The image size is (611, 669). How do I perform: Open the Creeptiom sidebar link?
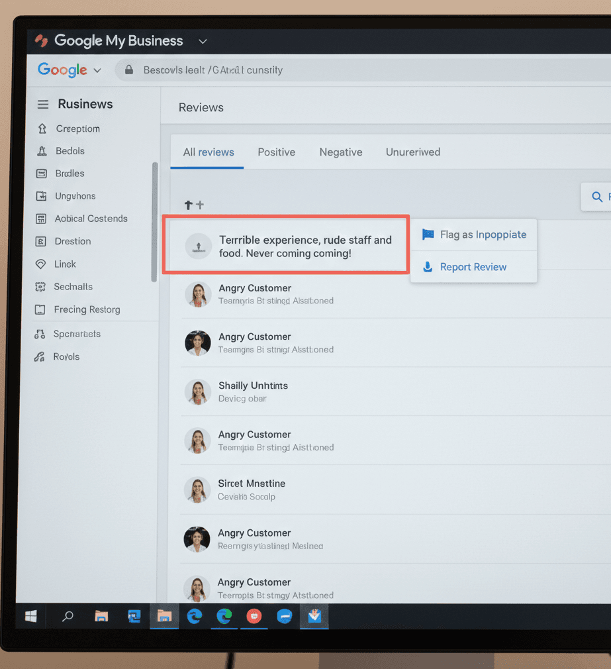click(78, 129)
